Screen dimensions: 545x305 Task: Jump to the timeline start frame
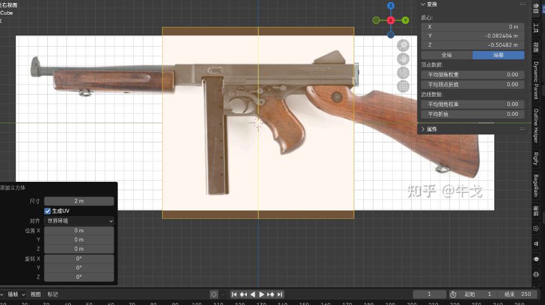tap(235, 294)
